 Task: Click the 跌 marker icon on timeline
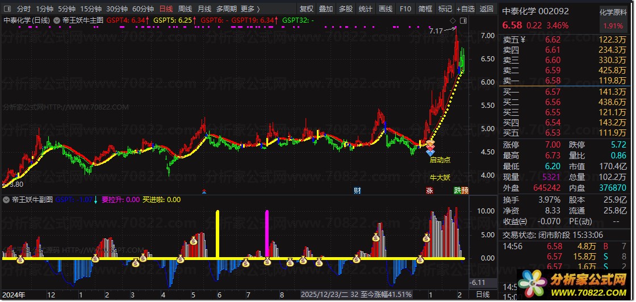click(x=458, y=191)
